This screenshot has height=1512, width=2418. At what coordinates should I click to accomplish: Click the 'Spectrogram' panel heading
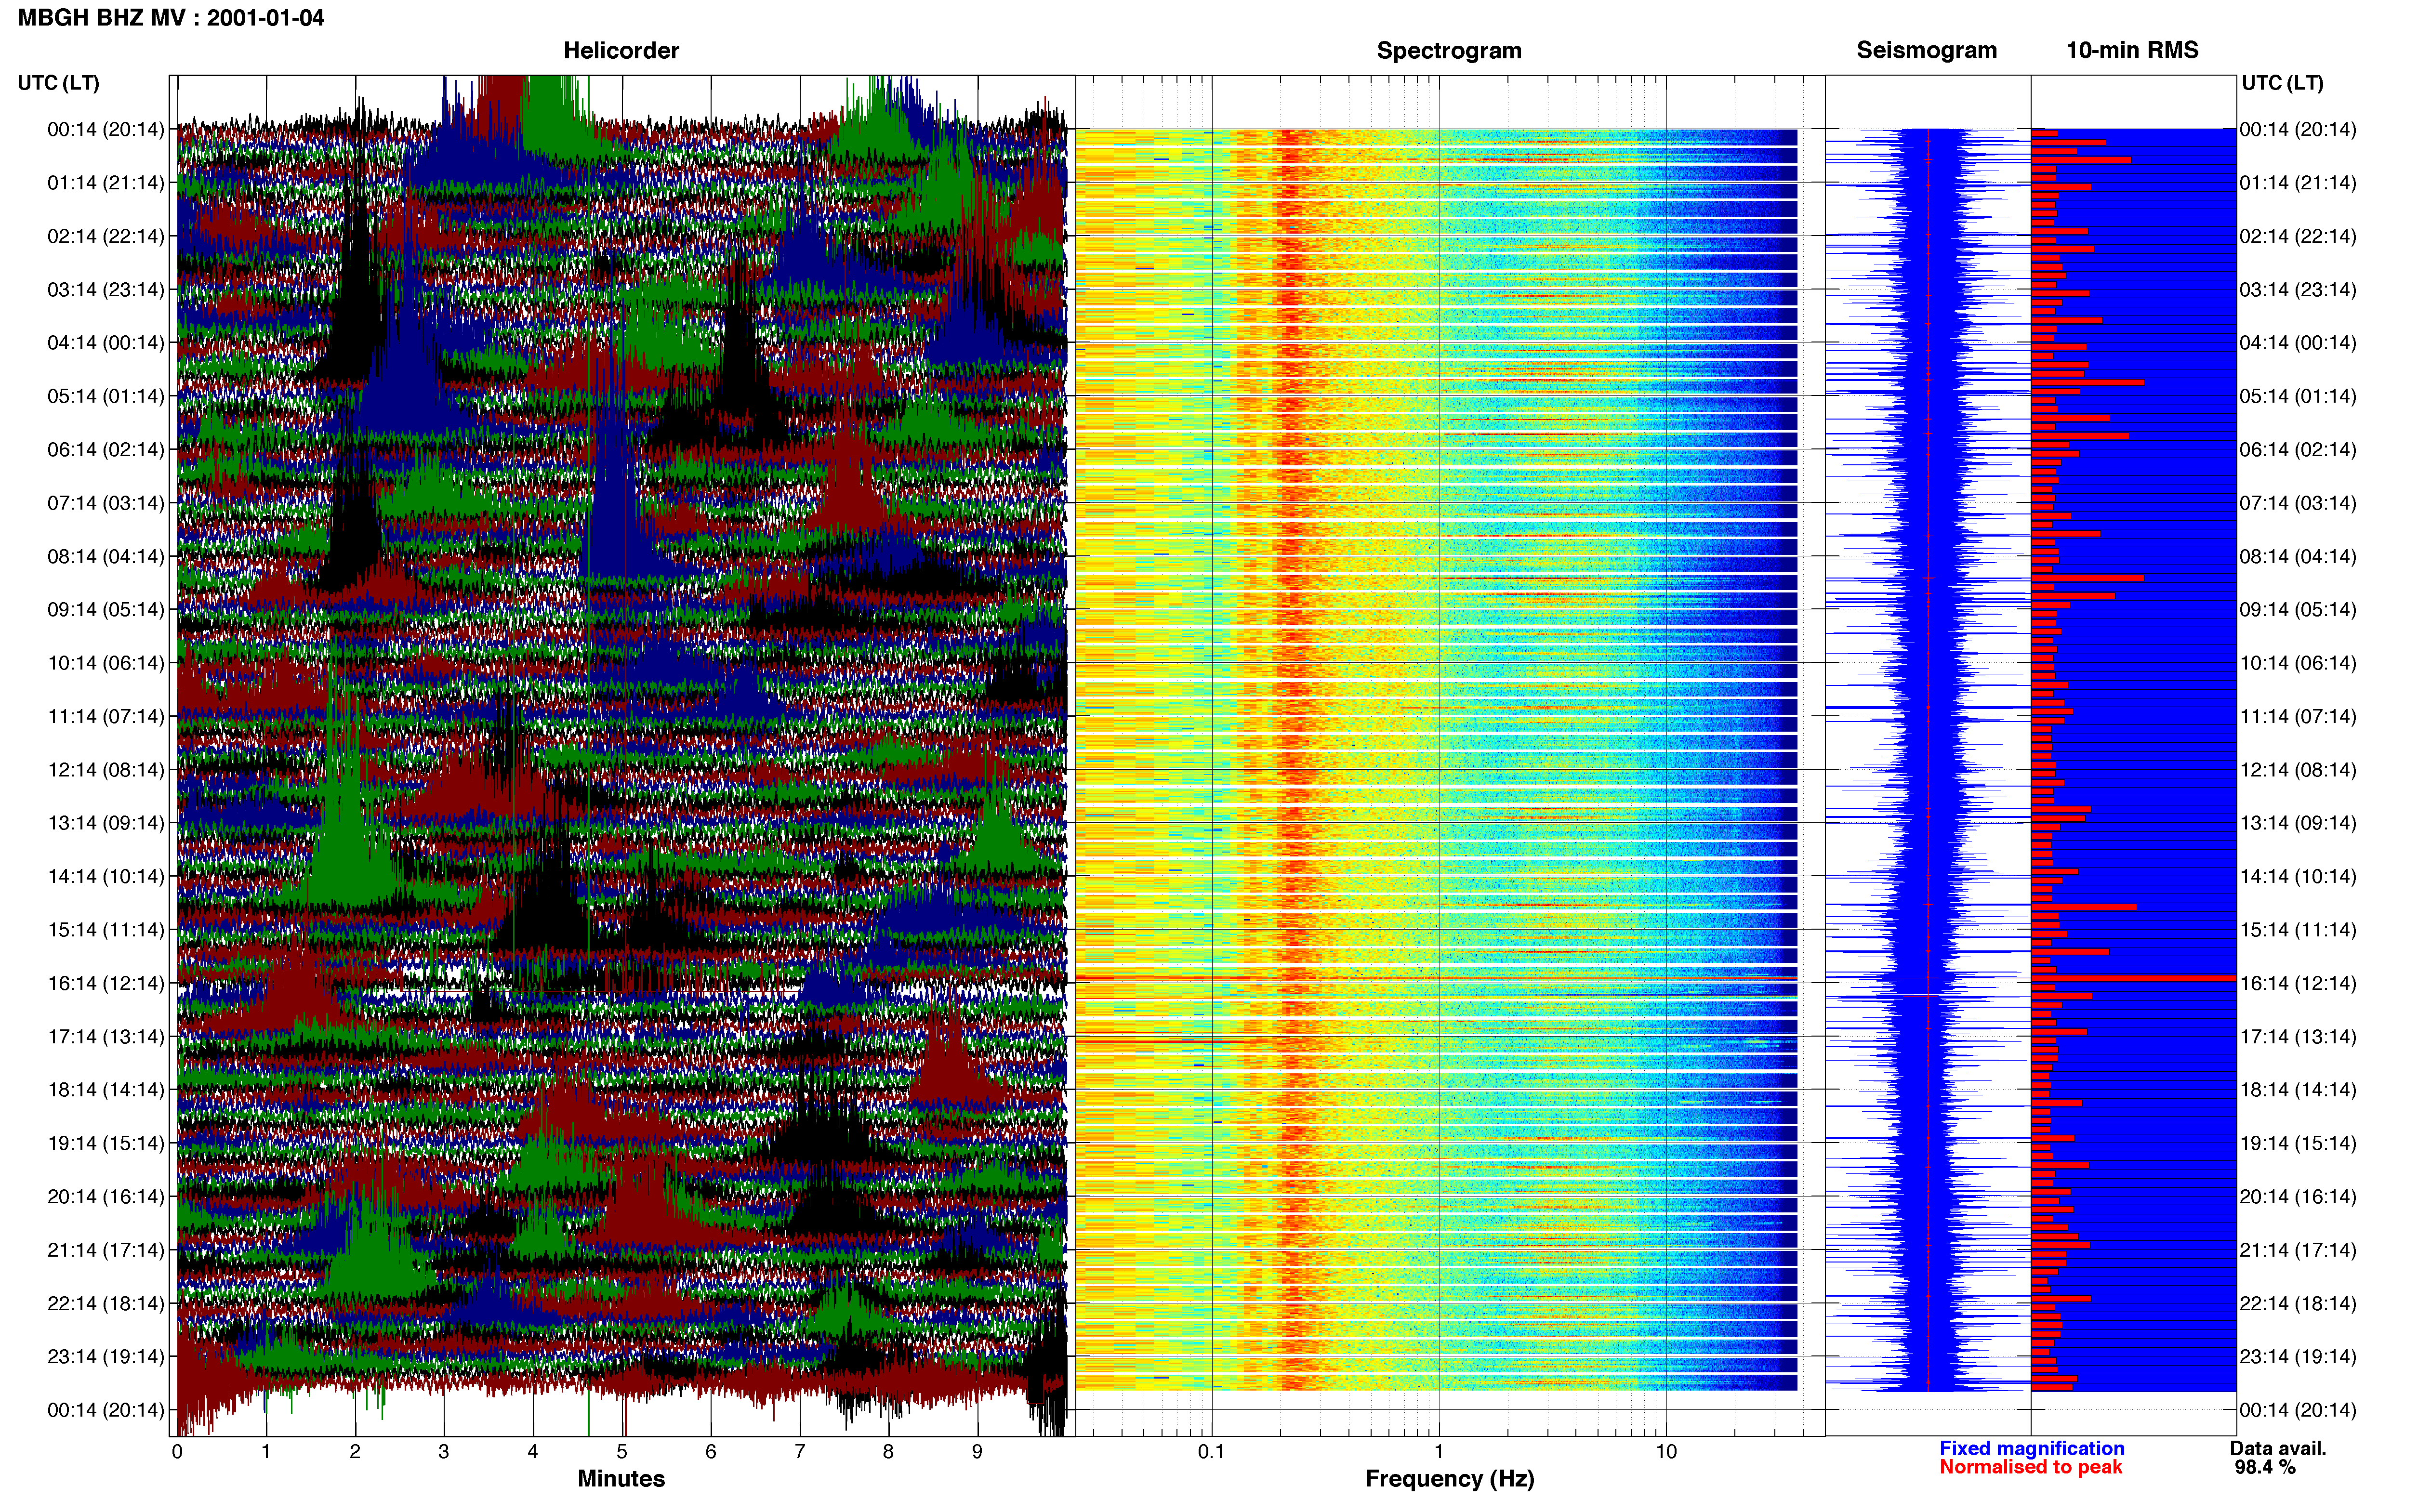click(1449, 50)
